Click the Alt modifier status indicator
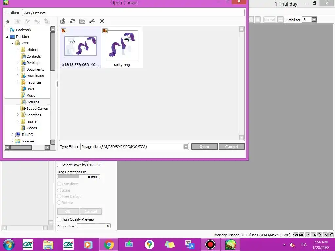The width and height of the screenshot is (335, 251). coord(308,235)
